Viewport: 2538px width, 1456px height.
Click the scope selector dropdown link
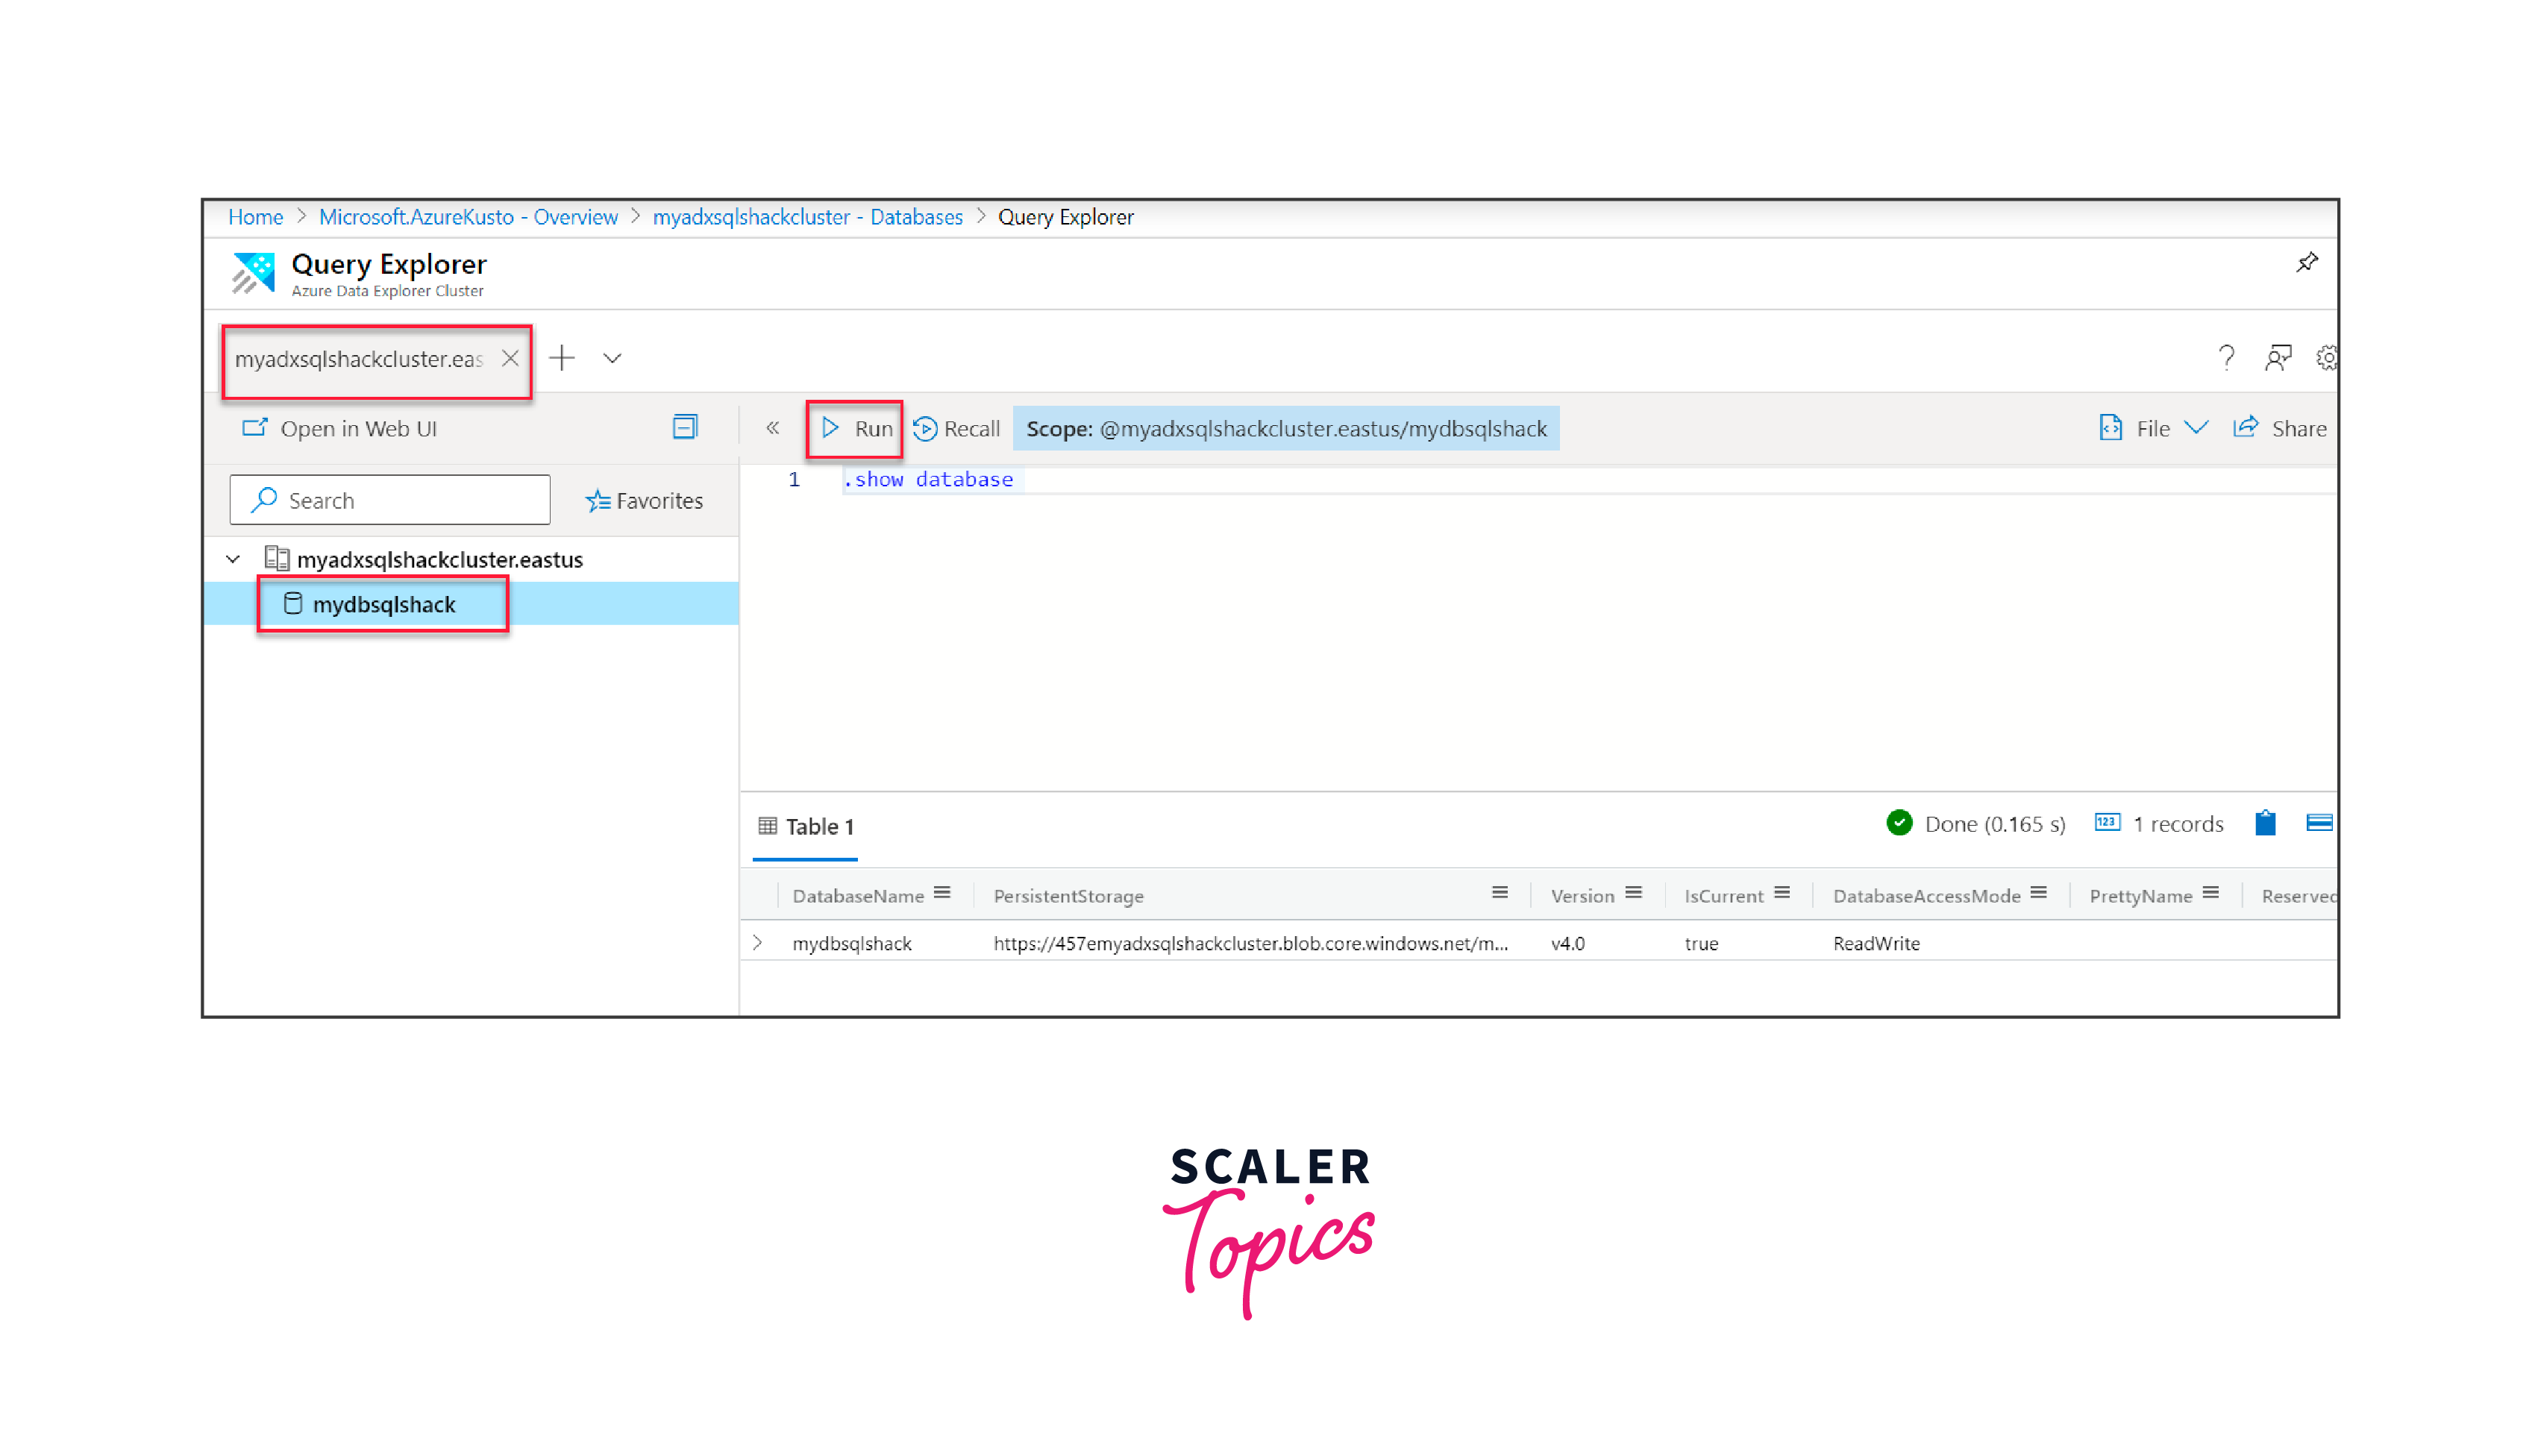(1286, 427)
